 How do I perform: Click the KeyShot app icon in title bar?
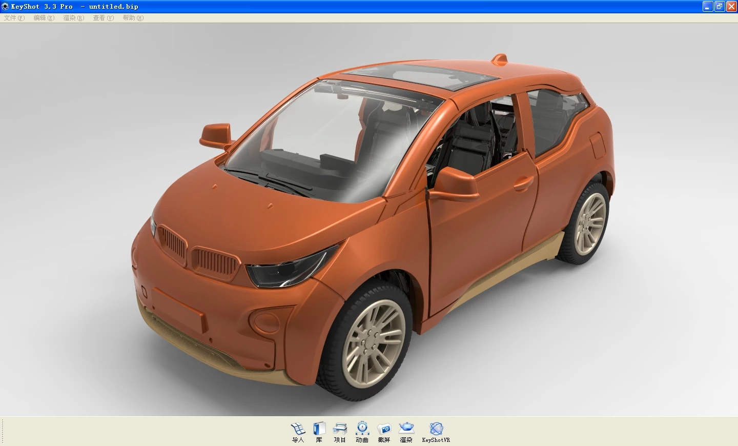5,7
